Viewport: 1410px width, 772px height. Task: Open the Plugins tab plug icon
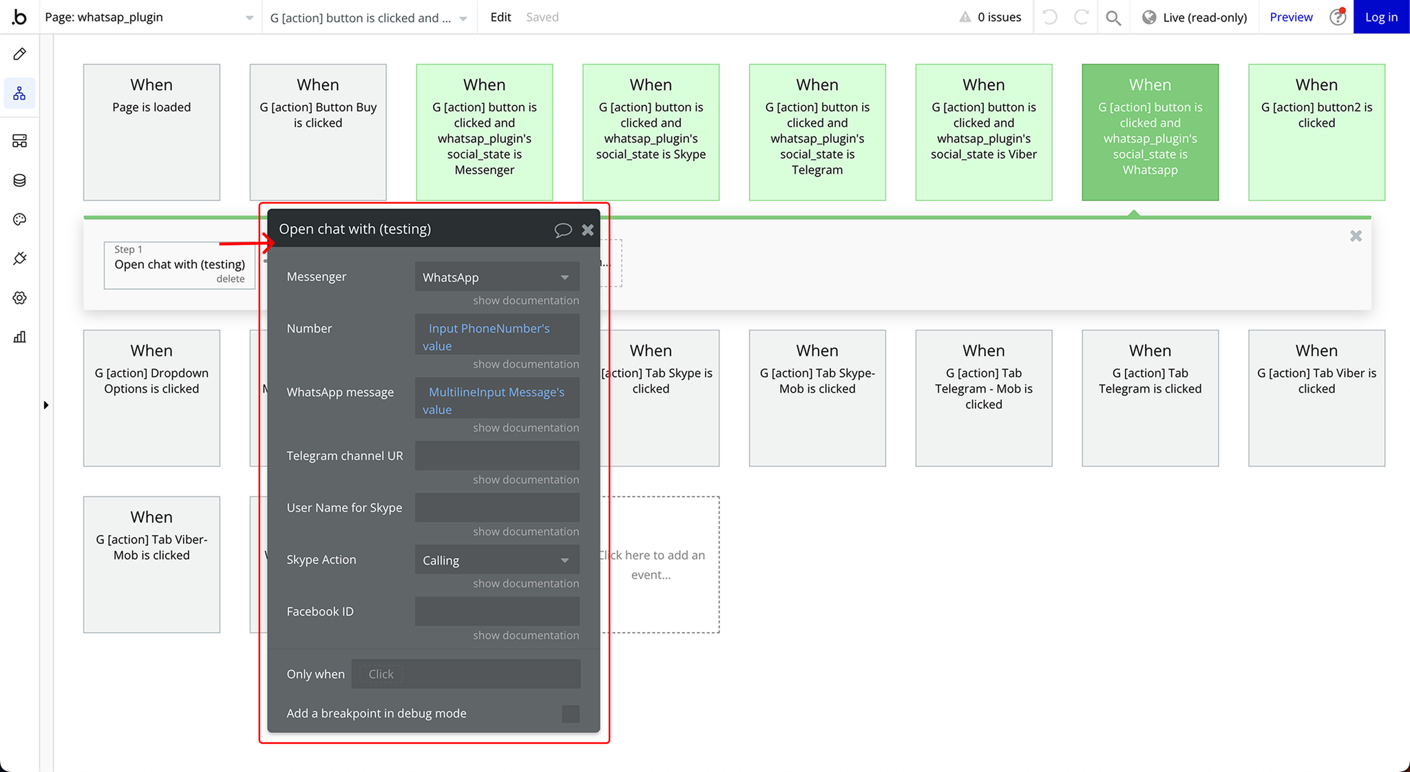19,258
